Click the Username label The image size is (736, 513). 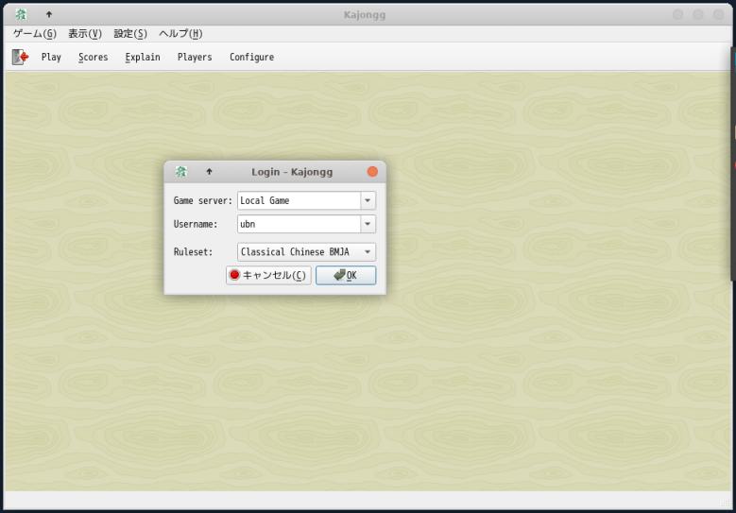point(196,224)
